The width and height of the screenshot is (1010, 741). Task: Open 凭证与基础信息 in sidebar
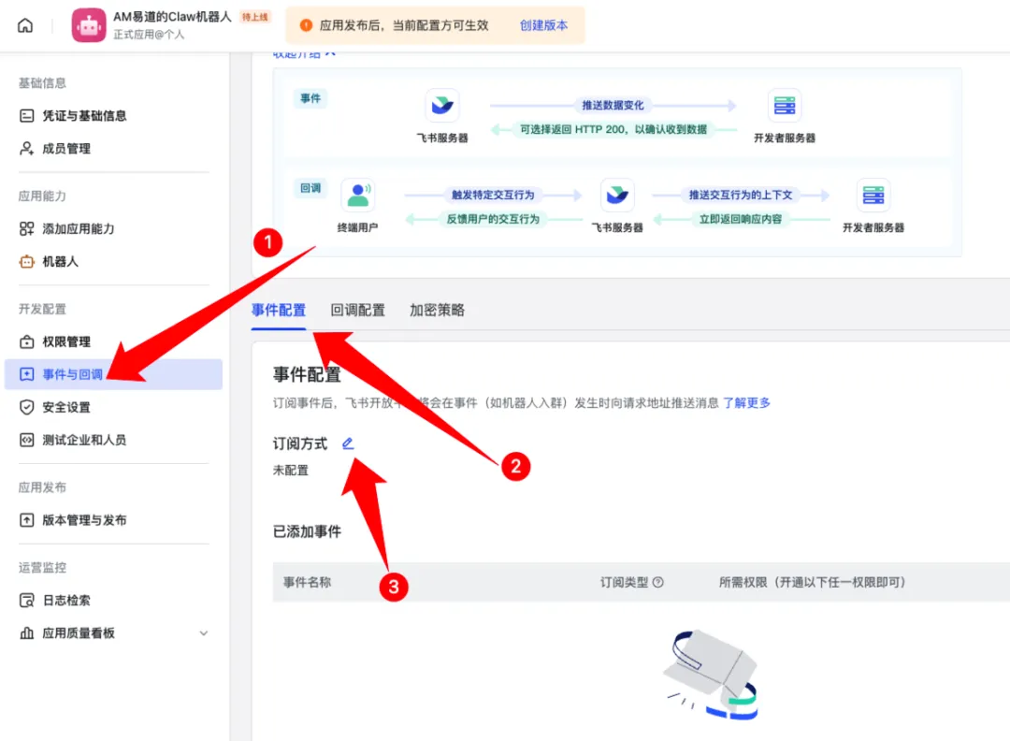coord(84,116)
